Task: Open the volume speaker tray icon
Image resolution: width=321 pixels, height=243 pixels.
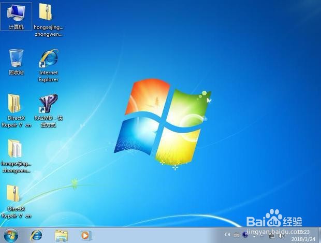Action: point(282,236)
